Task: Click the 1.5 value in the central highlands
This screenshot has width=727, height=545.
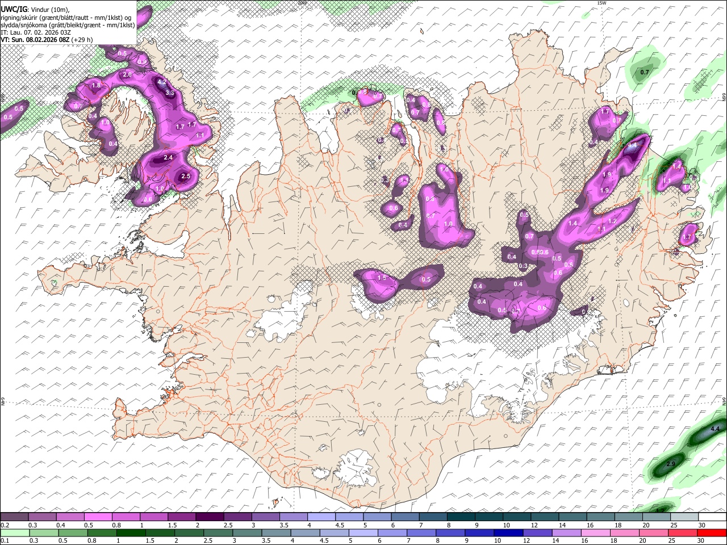Action: (x=382, y=278)
